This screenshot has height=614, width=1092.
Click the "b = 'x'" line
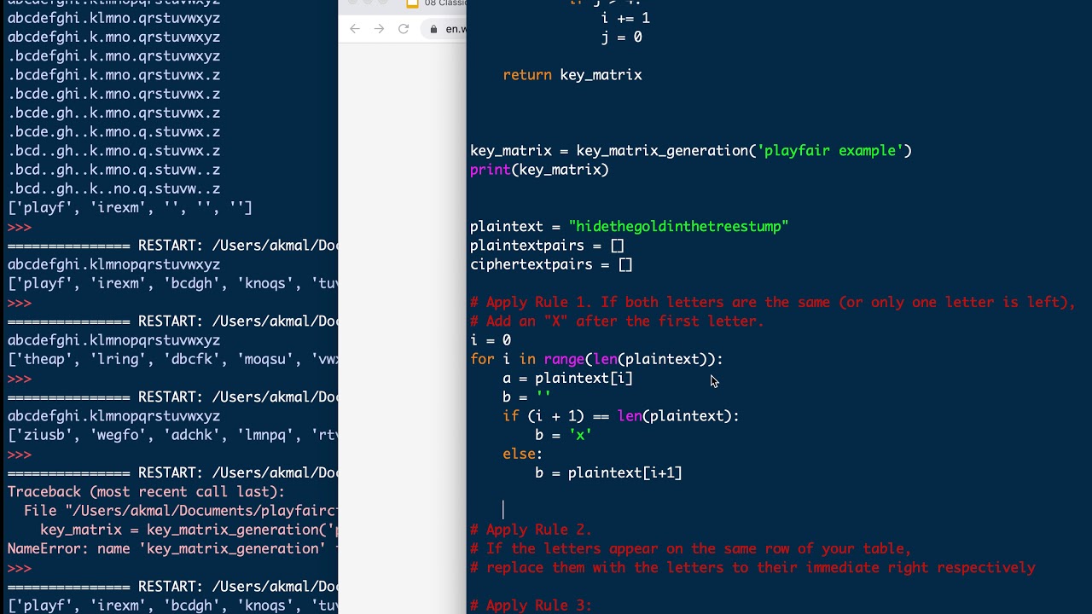point(563,435)
